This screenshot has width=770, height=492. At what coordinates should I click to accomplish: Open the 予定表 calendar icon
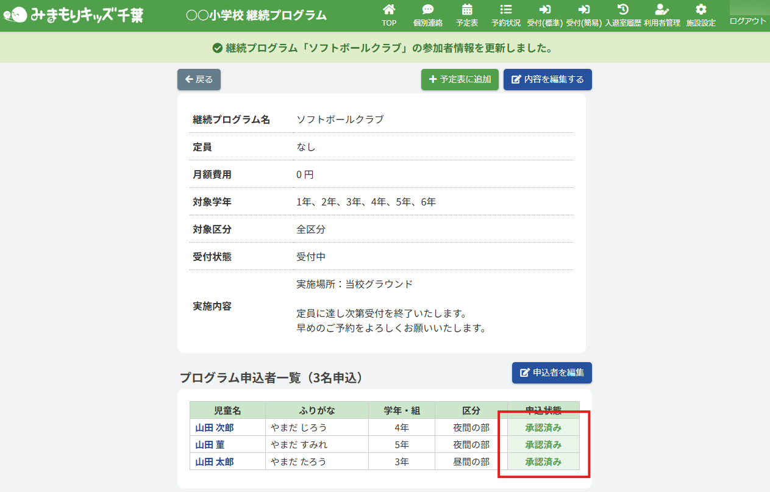tap(467, 10)
